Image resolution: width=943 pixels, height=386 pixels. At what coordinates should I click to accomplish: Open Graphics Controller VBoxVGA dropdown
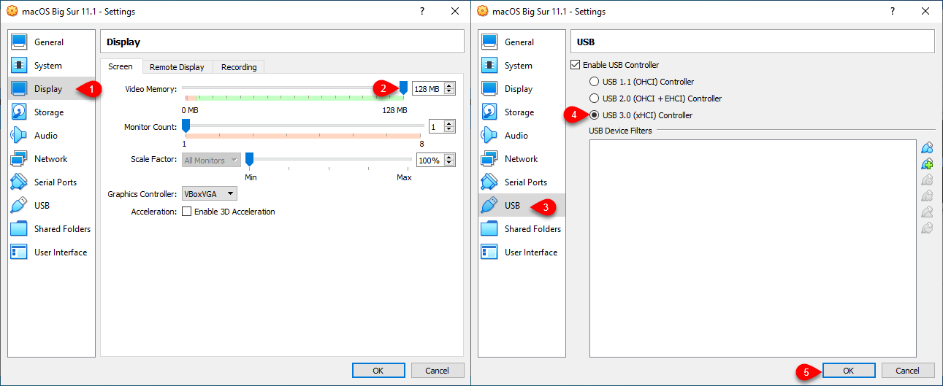[x=209, y=193]
